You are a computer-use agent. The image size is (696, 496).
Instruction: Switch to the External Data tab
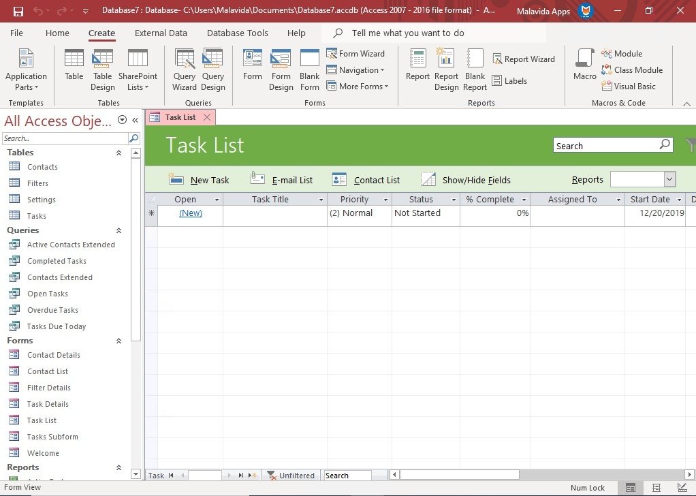(161, 33)
